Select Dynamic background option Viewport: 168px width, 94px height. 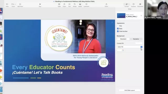(136, 39)
